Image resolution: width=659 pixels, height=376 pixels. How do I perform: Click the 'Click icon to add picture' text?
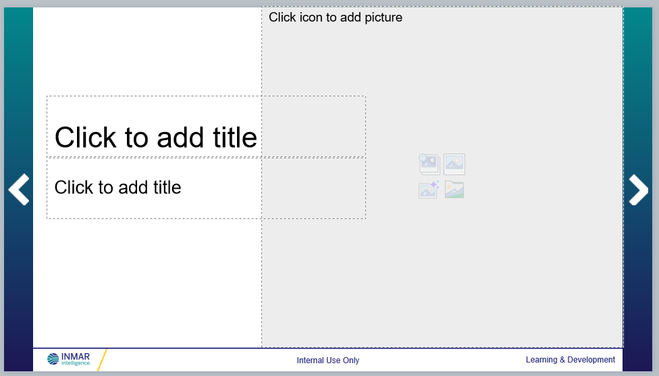click(x=336, y=18)
